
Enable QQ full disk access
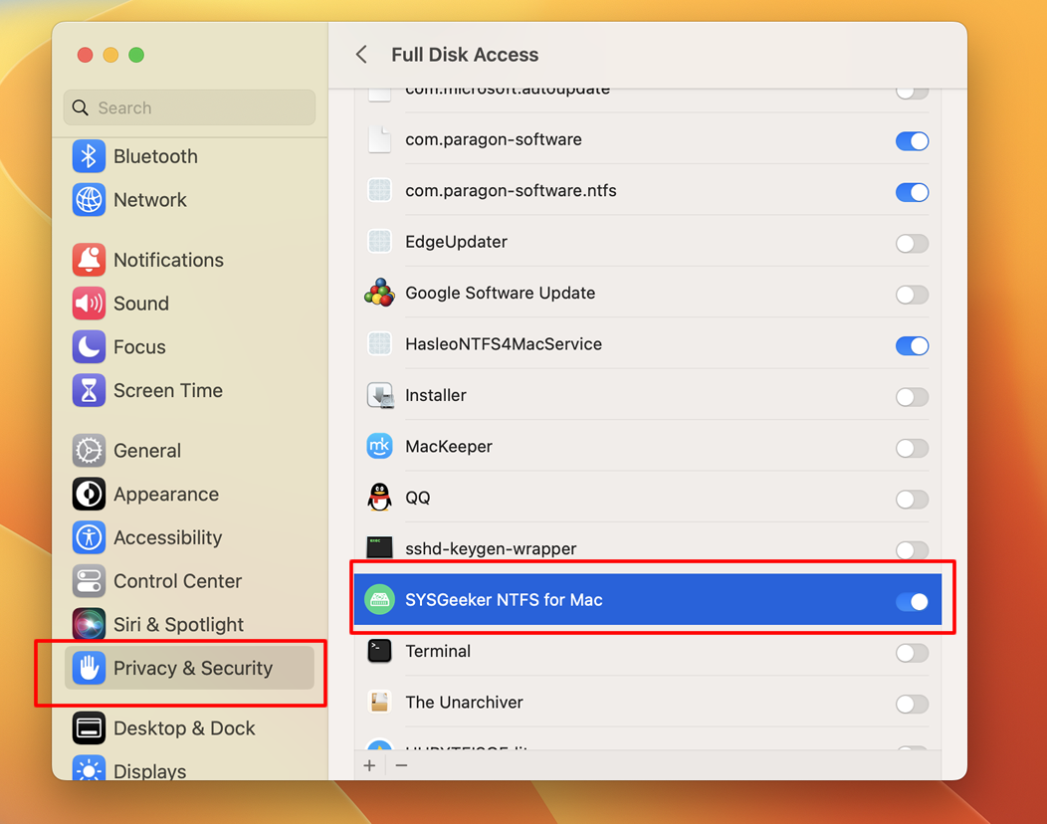click(x=912, y=499)
